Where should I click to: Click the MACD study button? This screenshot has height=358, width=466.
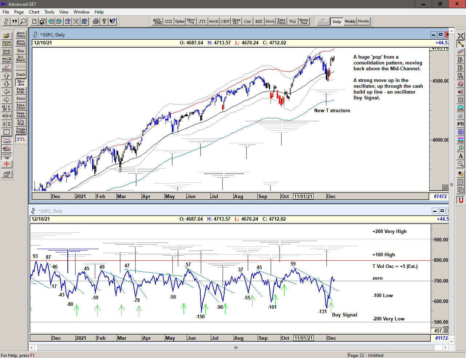tap(213, 21)
